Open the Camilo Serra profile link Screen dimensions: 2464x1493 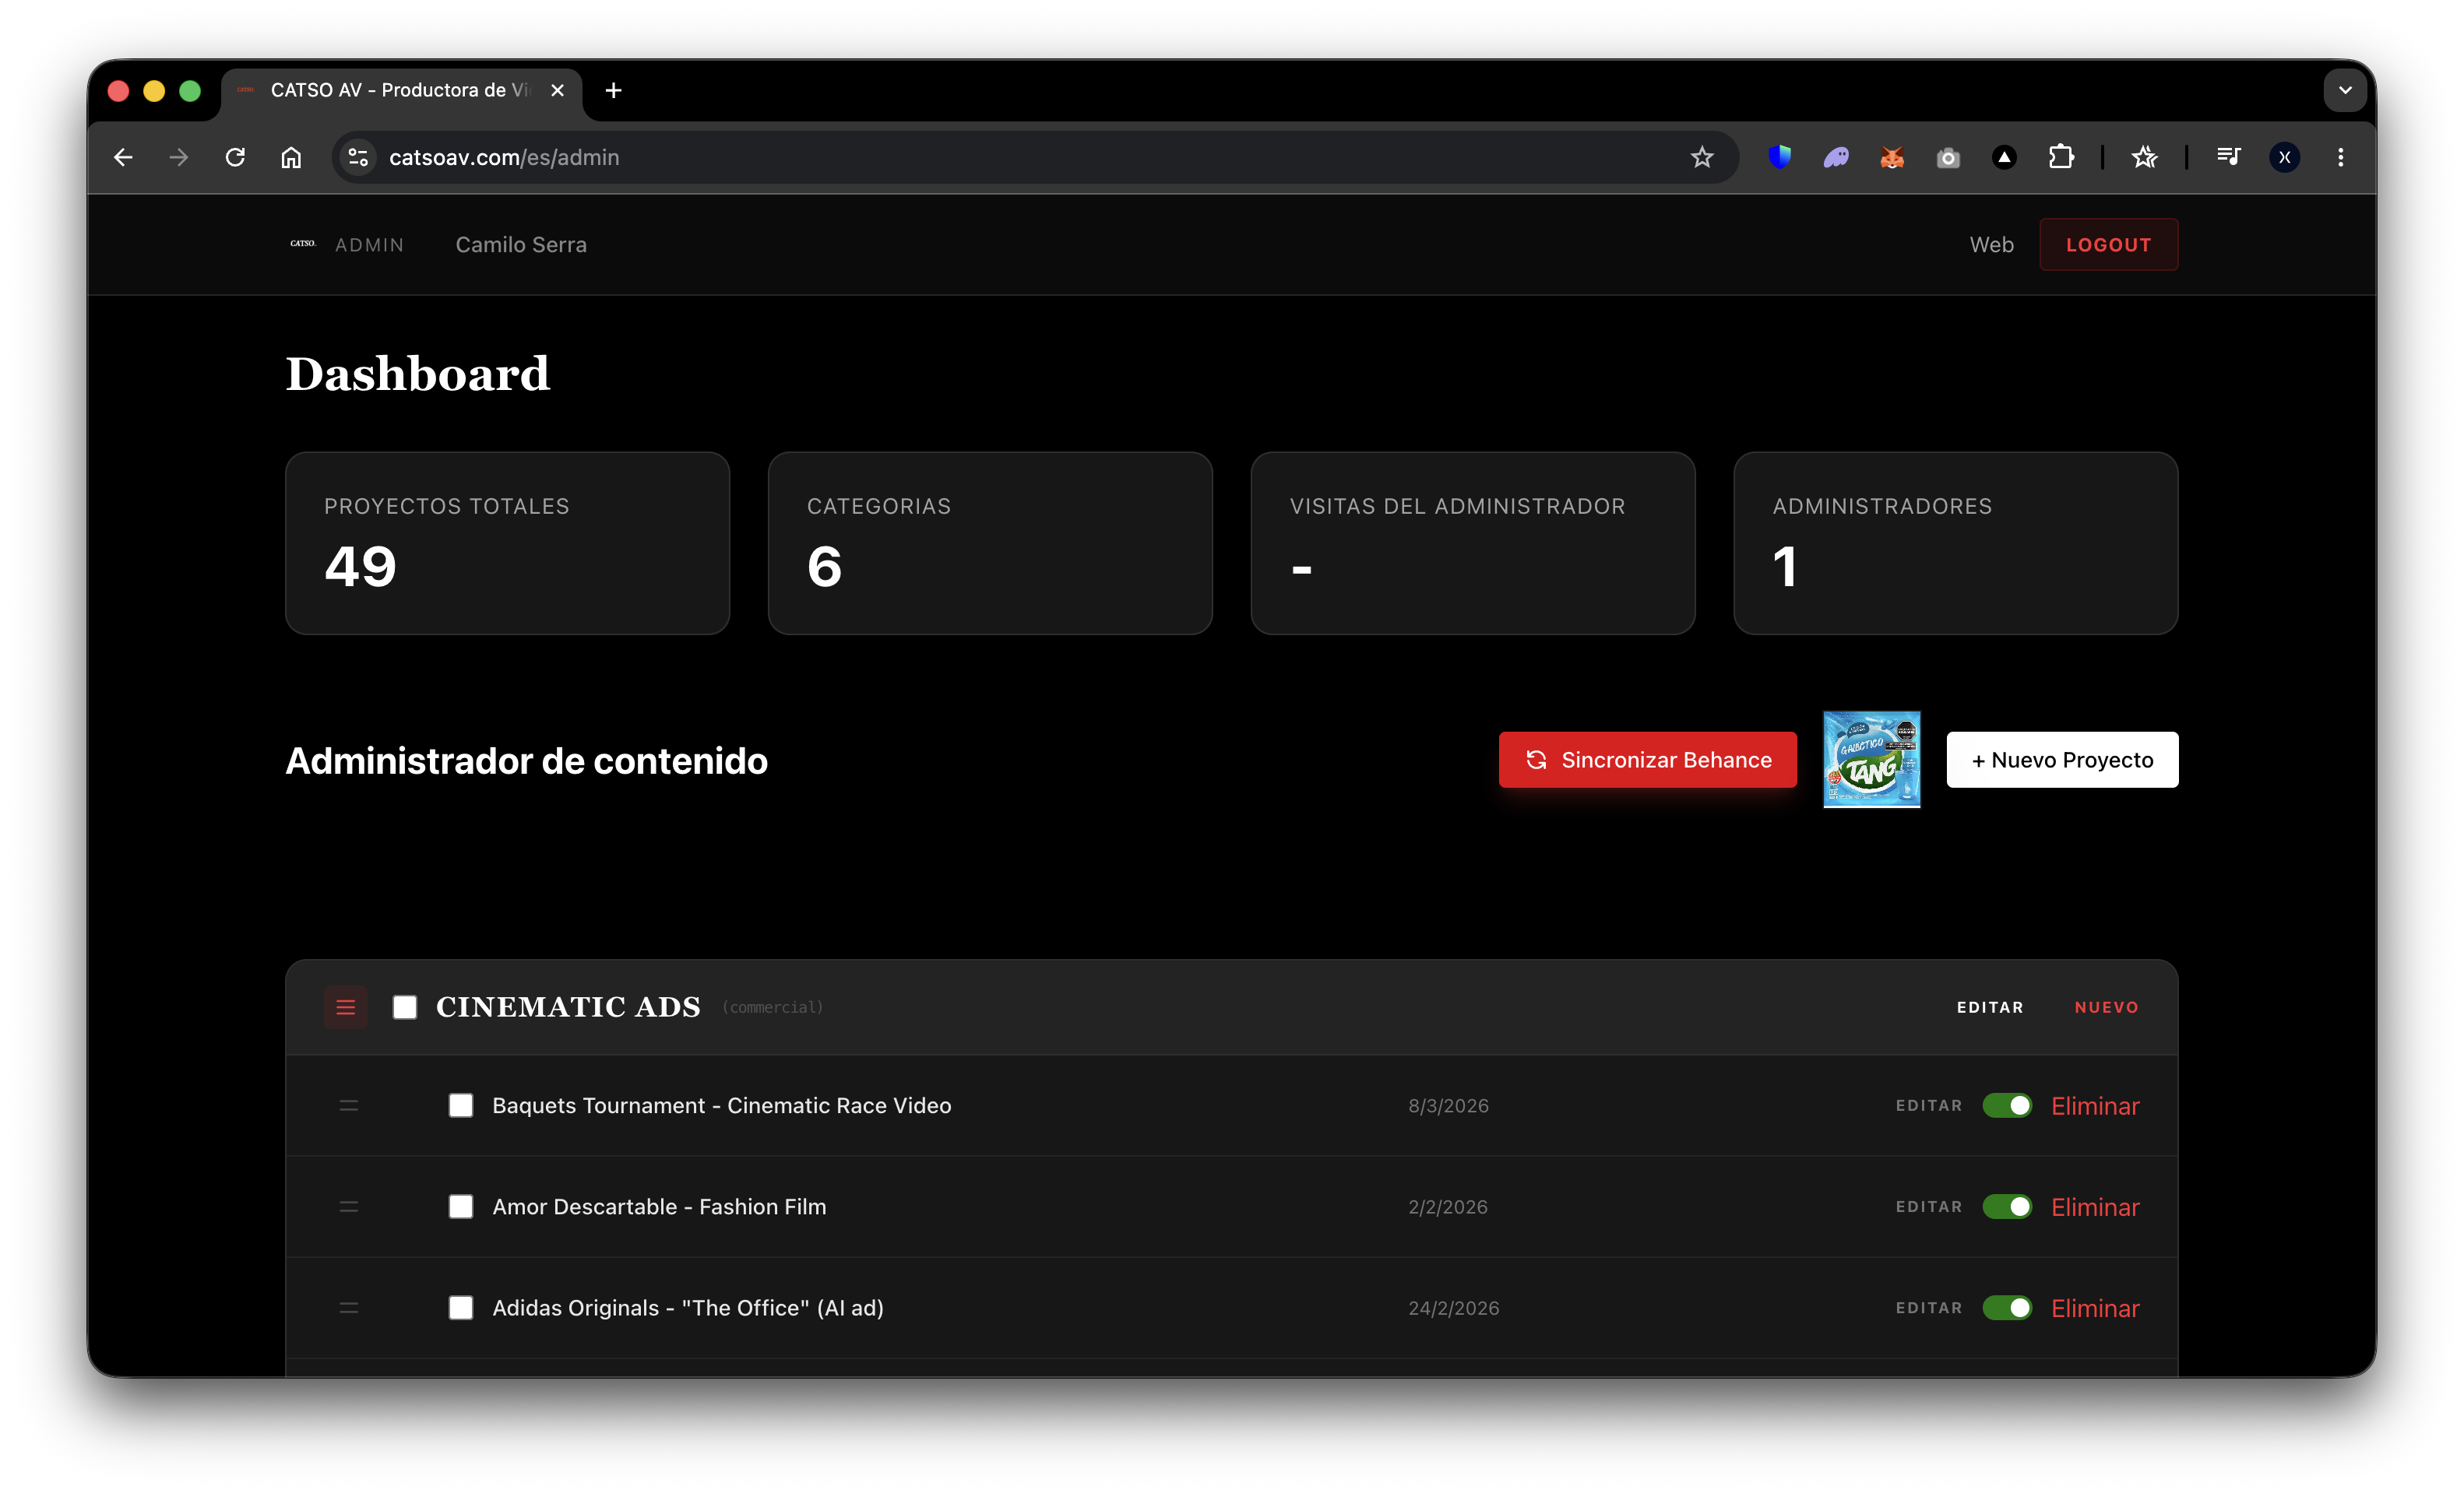point(521,245)
